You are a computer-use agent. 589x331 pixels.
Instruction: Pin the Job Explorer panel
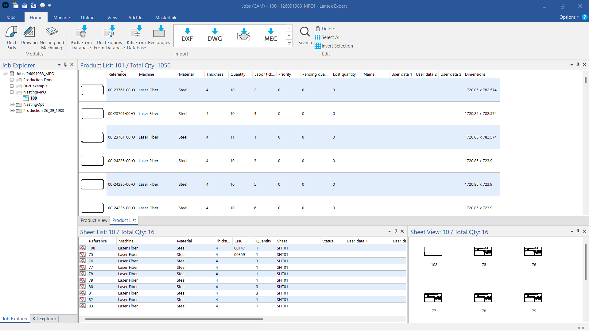point(65,65)
